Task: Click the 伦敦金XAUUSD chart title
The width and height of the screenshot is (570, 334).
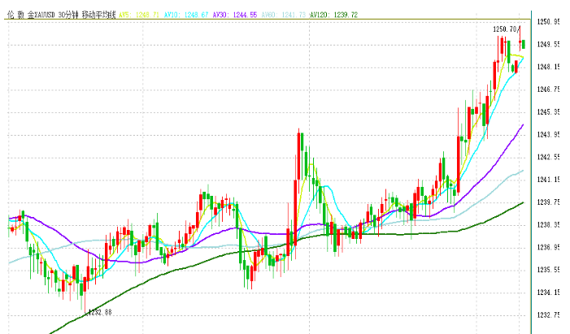Action: point(31,15)
